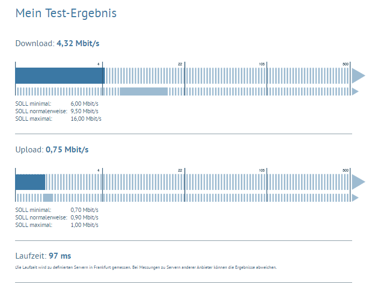Image resolution: width=379 pixels, height=286 pixels.
Task: Click the 105 scale marker on Download bar
Action: [262, 64]
